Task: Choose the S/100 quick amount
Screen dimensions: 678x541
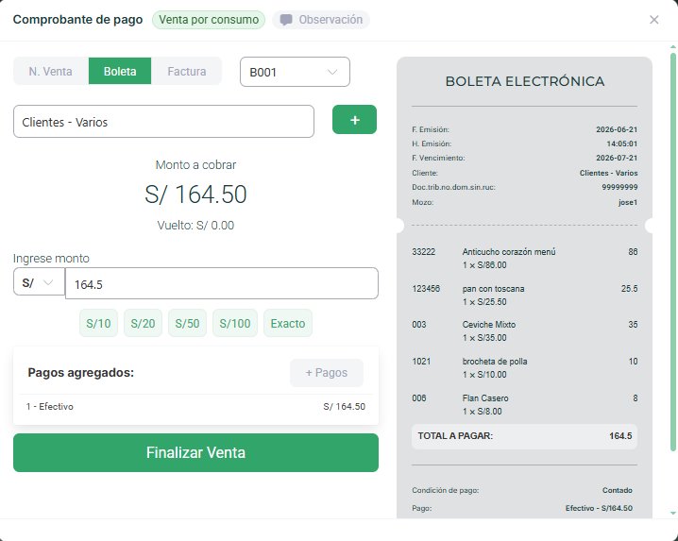Action: click(235, 323)
